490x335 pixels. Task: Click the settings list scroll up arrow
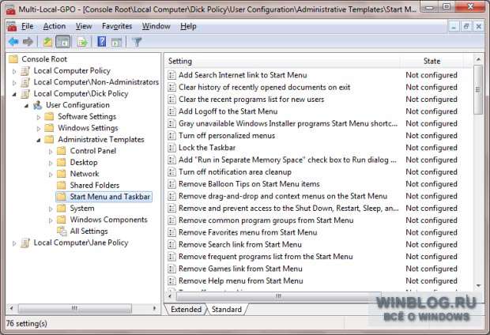478,59
